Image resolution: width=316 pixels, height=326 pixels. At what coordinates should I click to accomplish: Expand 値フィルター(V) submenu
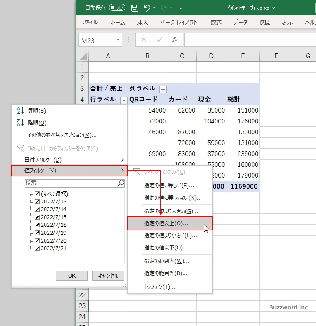[69, 170]
